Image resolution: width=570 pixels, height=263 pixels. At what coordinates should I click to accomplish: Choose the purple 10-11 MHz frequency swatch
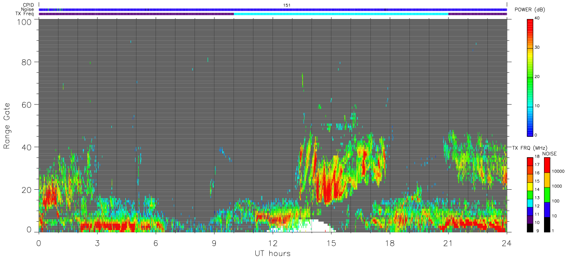click(530, 219)
